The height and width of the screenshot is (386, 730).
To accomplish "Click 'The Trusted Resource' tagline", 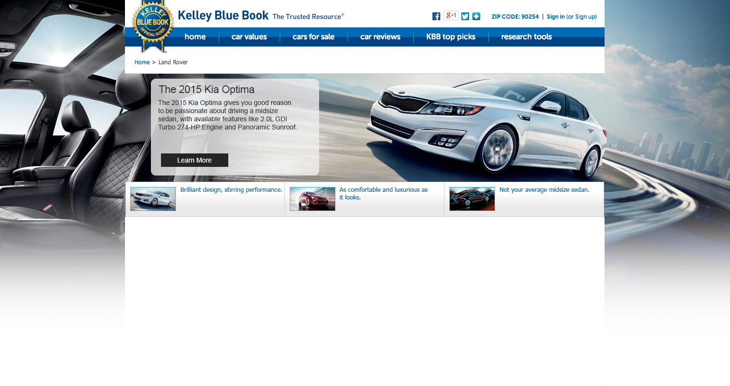I will (x=308, y=17).
